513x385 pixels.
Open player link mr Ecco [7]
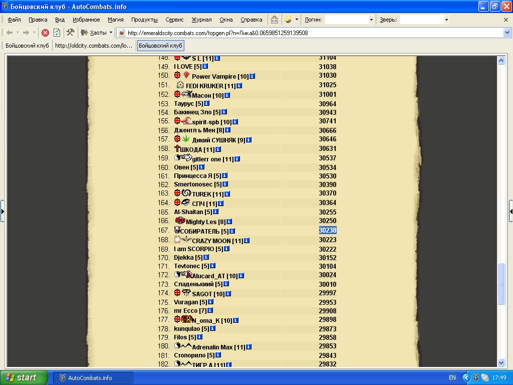pos(190,311)
